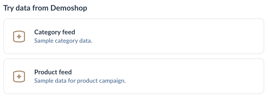Add the Category feed via its database icon
Screen dimensions: 268x100
pyautogui.click(x=19, y=36)
